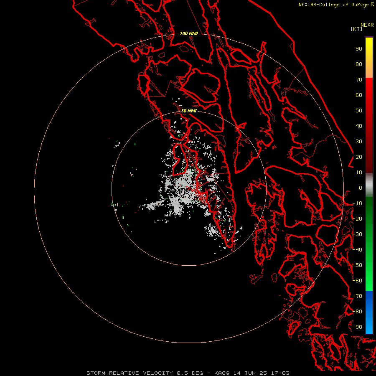Click the 100 NMI range ring label
376x376 pixels.
(x=189, y=33)
